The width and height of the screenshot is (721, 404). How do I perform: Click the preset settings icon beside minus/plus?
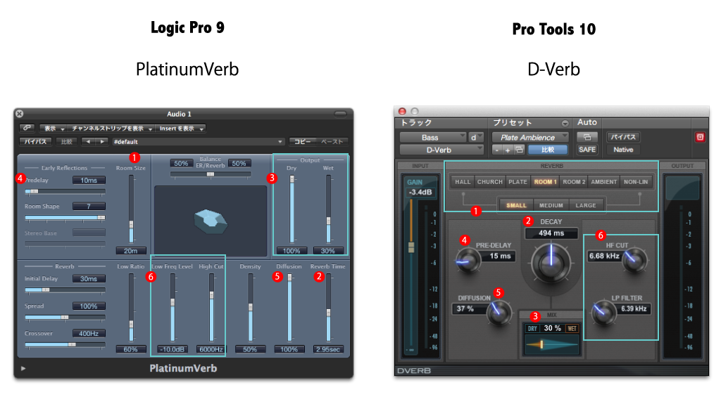click(x=518, y=150)
